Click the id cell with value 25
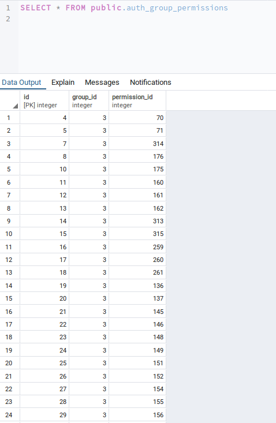 44,363
